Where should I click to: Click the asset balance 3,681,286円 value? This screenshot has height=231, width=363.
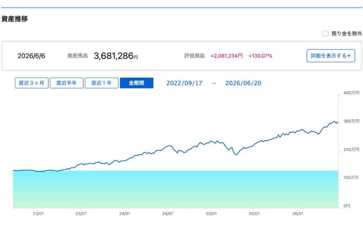116,56
